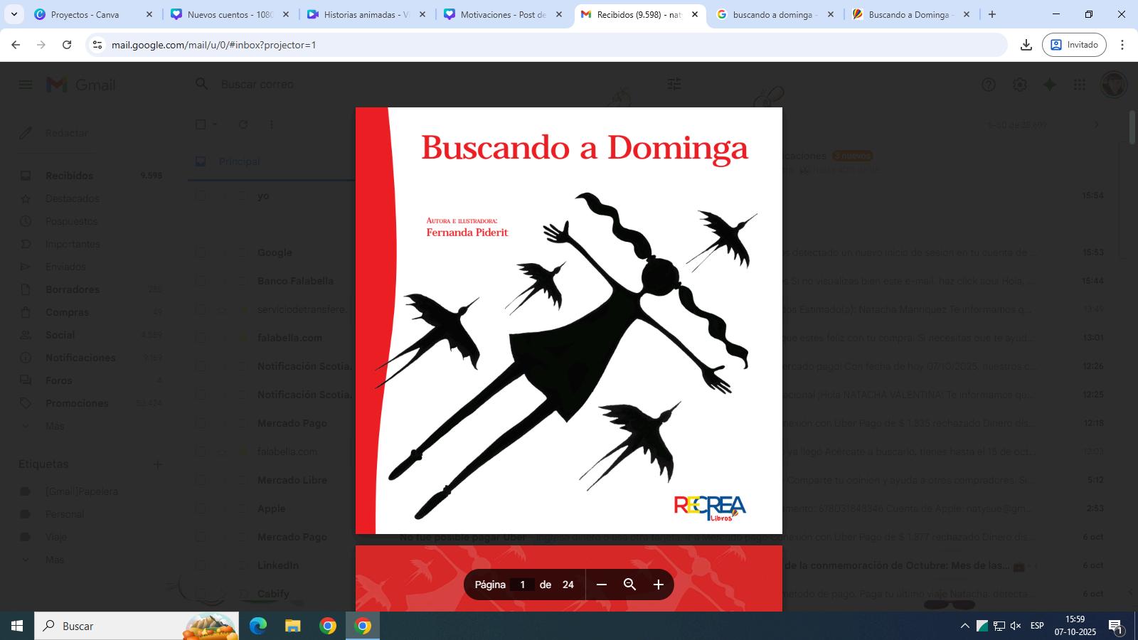Open the Gmail main menu hamburger
Image resolution: width=1138 pixels, height=640 pixels.
pyautogui.click(x=26, y=85)
